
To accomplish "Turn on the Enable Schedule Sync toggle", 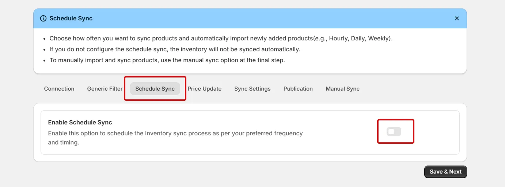I will [394, 131].
